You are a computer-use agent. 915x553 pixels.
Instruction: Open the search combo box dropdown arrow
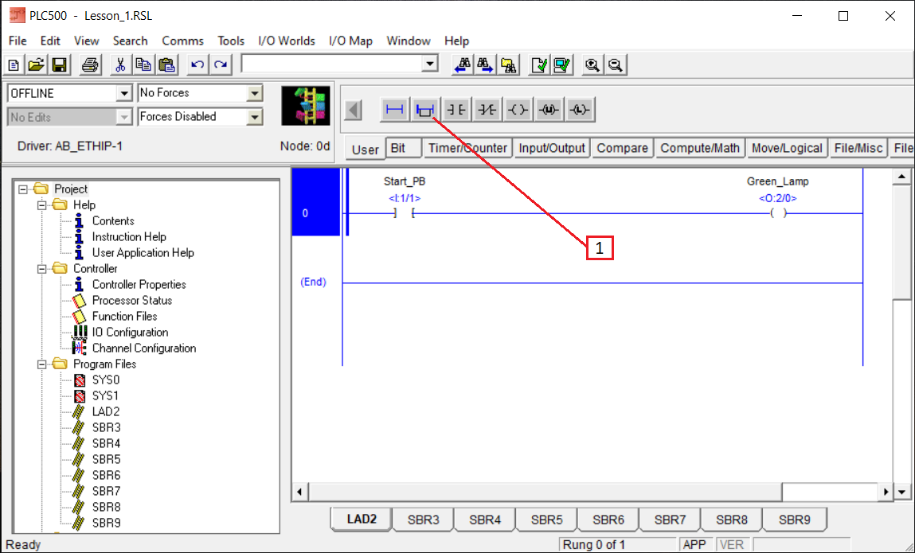430,64
